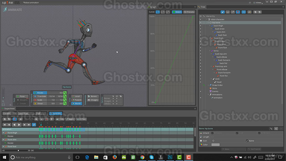Click the Presets button in Graph

coord(189,12)
